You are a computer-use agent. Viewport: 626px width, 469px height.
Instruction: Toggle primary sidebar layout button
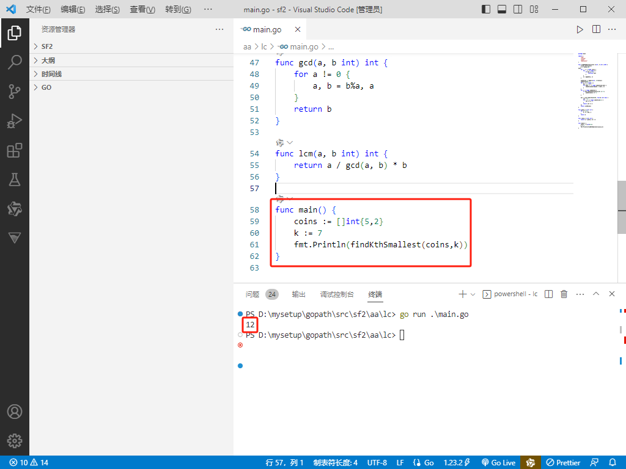(486, 9)
